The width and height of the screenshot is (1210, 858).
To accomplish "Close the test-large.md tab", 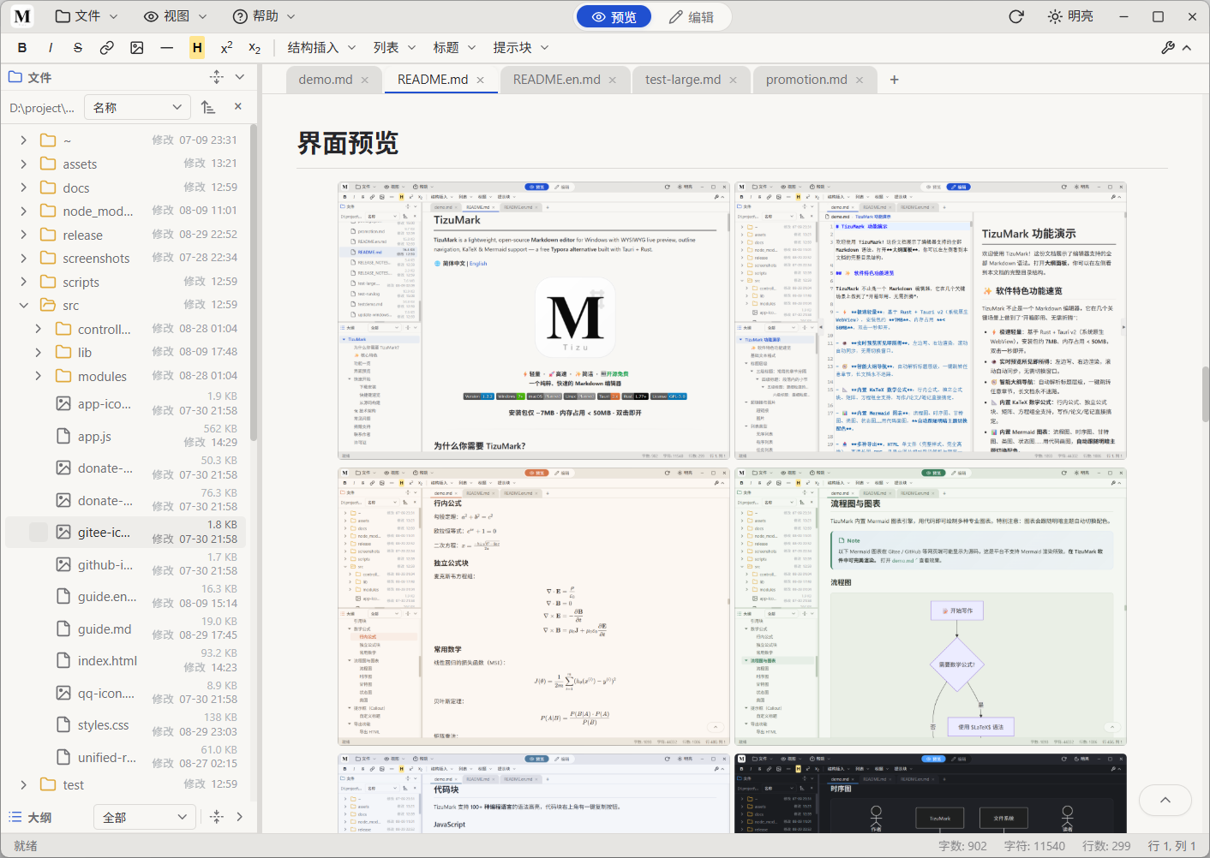I will pyautogui.click(x=734, y=80).
